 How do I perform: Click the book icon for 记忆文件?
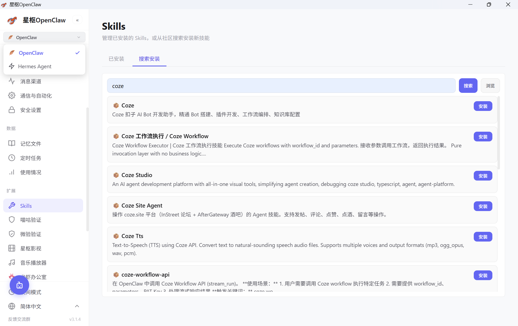(12, 144)
